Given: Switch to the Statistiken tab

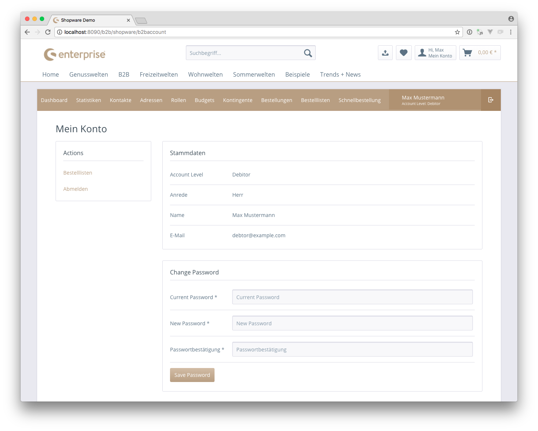Looking at the screenshot, I should 88,100.
